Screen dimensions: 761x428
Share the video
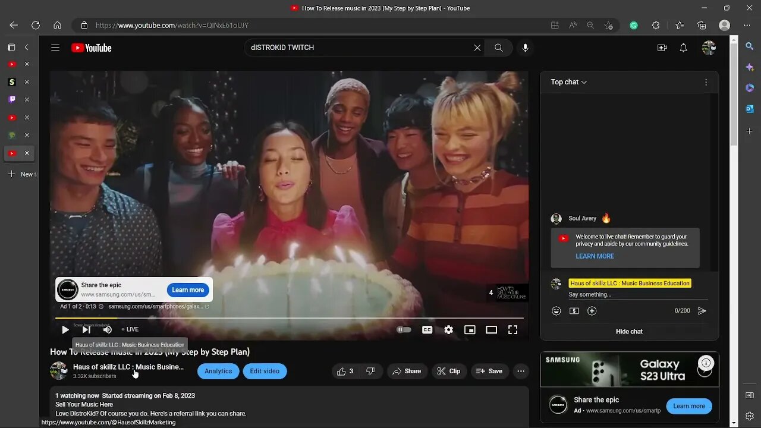[x=407, y=371]
